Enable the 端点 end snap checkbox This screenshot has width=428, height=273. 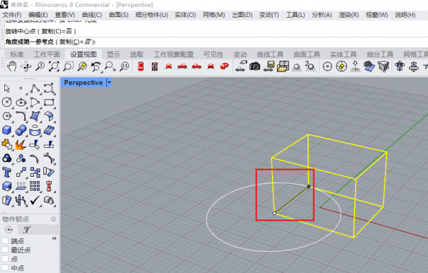point(5,241)
